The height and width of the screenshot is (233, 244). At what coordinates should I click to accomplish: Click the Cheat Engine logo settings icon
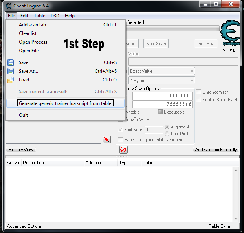[x=230, y=34]
